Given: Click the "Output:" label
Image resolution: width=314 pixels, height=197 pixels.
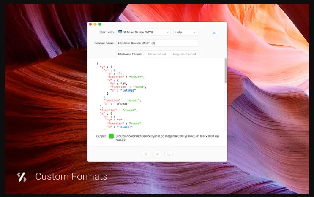Looking at the screenshot, I should pos(101,136).
